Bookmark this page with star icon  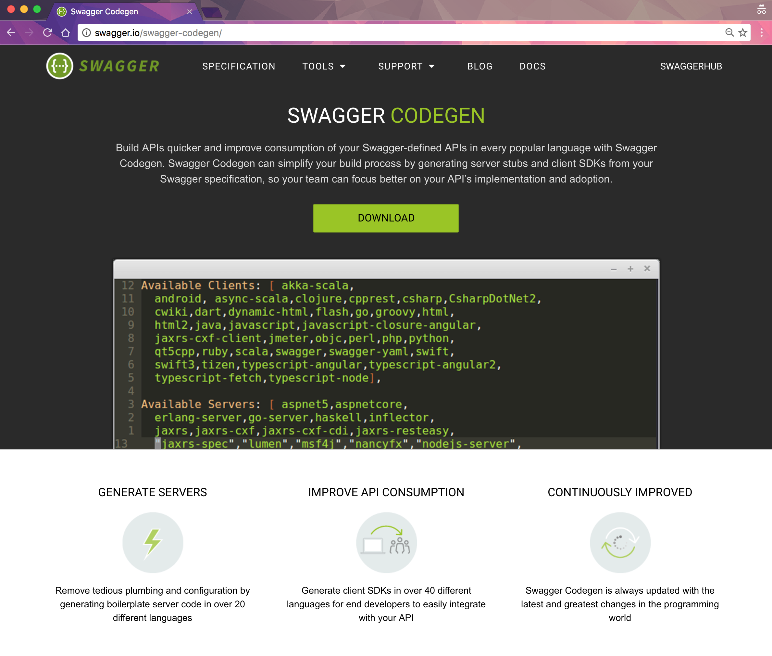[x=743, y=33]
